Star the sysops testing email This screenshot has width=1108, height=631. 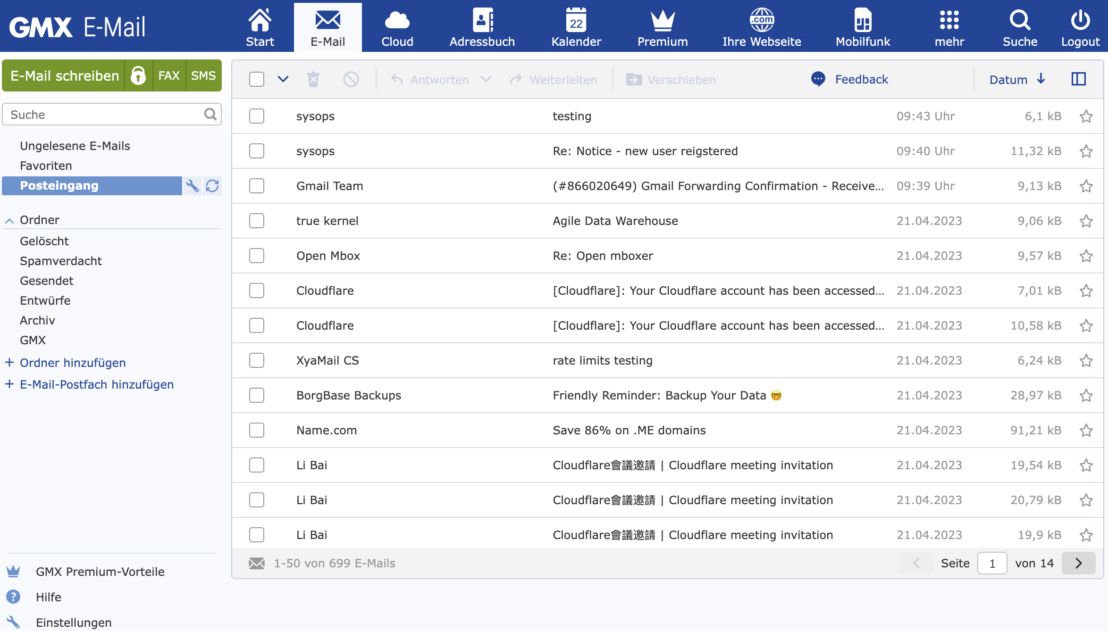pos(1086,116)
